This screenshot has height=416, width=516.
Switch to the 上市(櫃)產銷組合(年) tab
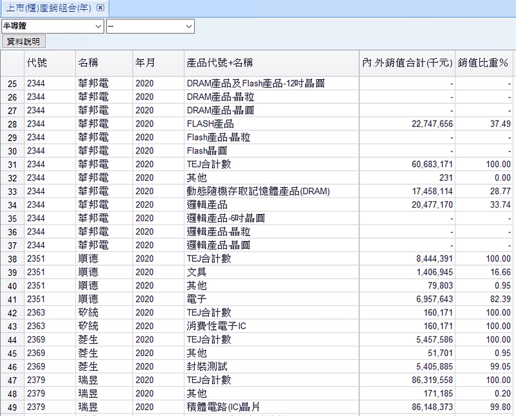tap(48, 8)
